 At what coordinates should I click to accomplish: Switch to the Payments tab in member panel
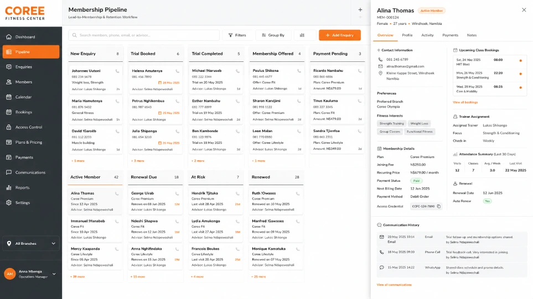(x=450, y=35)
